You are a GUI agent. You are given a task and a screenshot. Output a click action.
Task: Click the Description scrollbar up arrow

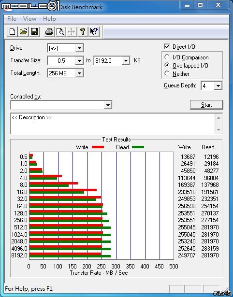tap(218, 118)
